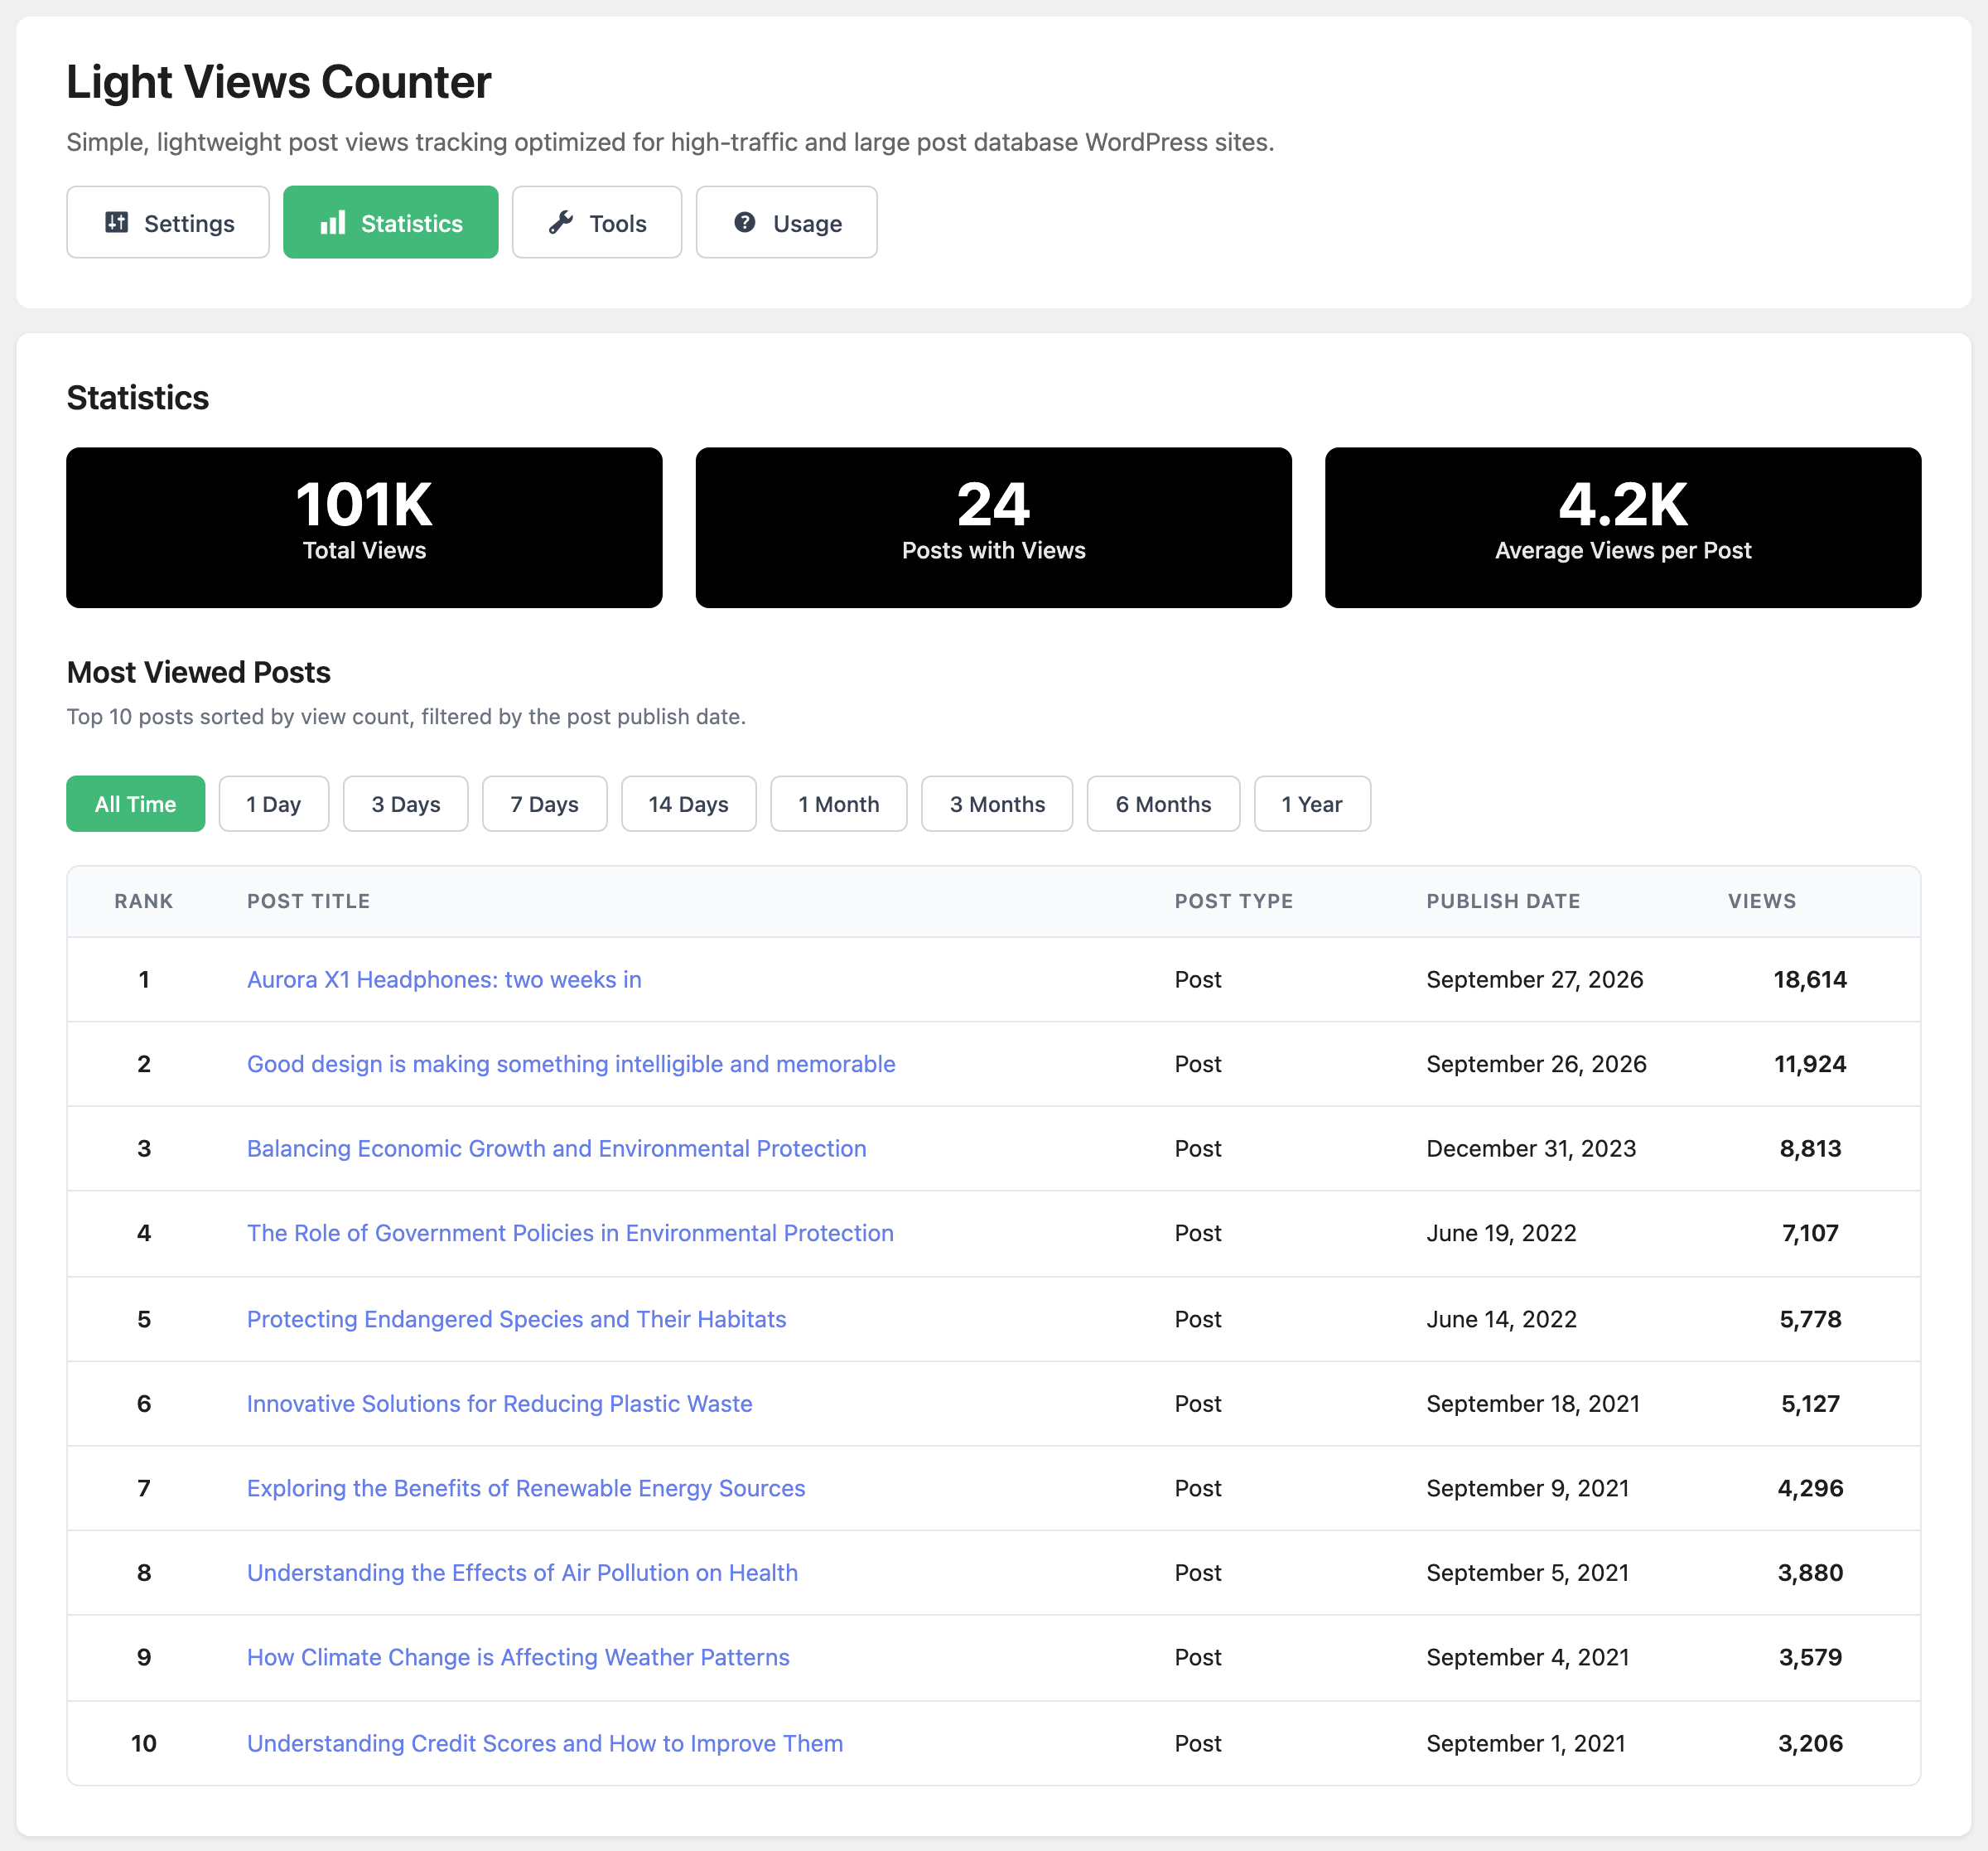Click the Statistics bar chart icon
This screenshot has height=1851, width=1988.
tap(333, 222)
